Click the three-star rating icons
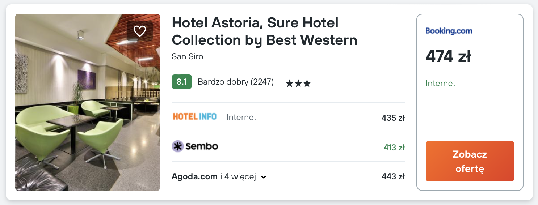The width and height of the screenshot is (538, 205). click(298, 84)
